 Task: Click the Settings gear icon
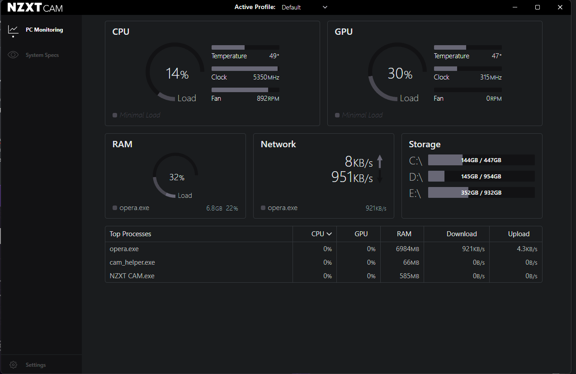(x=13, y=365)
